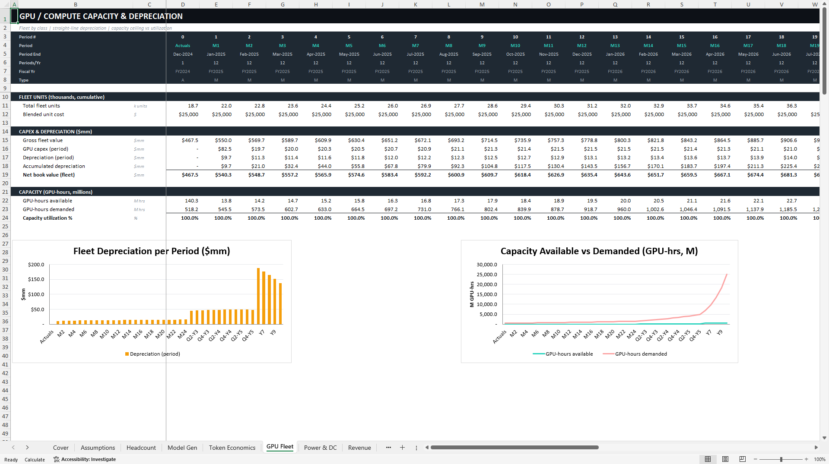Open the Model Gen sheet tab
This screenshot has height=464, width=829.
click(182, 448)
